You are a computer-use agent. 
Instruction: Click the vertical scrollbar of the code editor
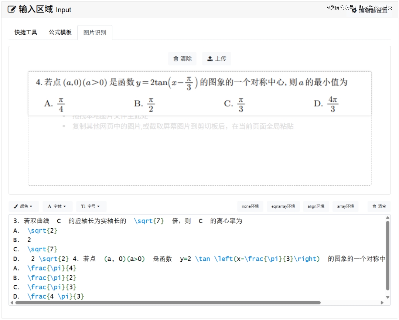388,255
